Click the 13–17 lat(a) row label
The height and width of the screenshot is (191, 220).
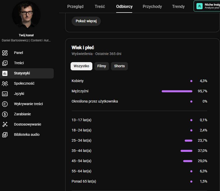point(81,120)
